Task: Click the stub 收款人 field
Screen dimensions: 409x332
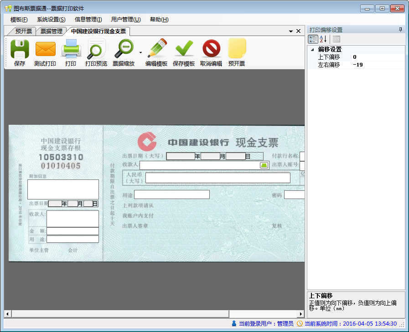Action: click(73, 219)
